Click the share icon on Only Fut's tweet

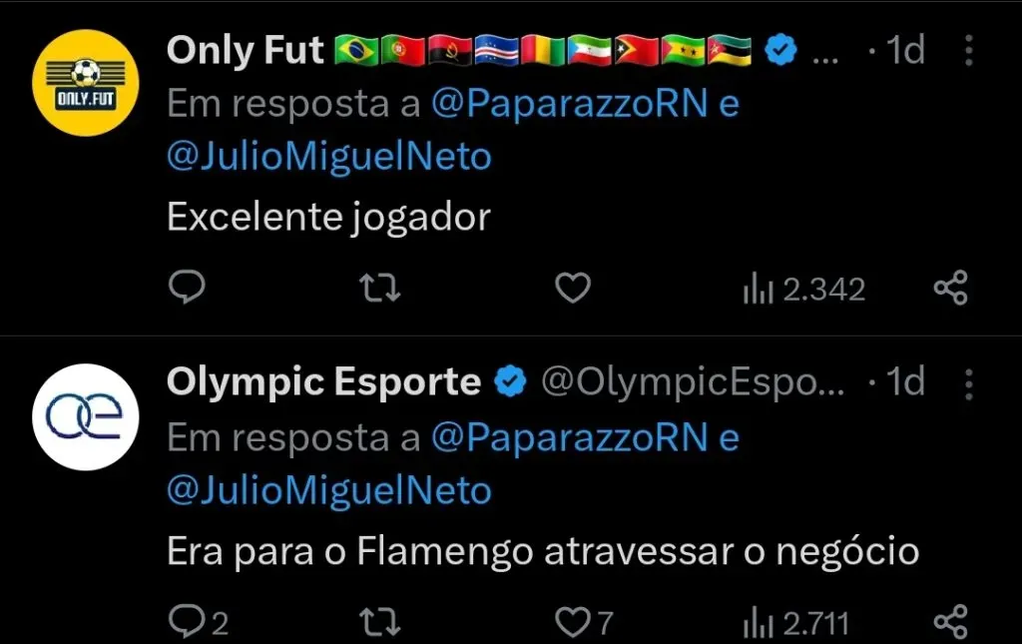tap(951, 288)
